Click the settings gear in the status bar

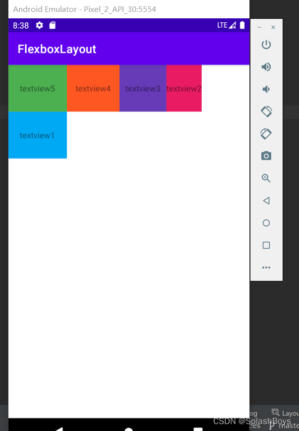tap(39, 25)
